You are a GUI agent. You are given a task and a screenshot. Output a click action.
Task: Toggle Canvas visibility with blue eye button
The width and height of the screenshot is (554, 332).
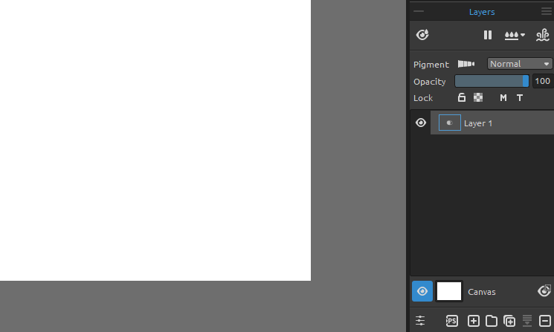coord(422,291)
